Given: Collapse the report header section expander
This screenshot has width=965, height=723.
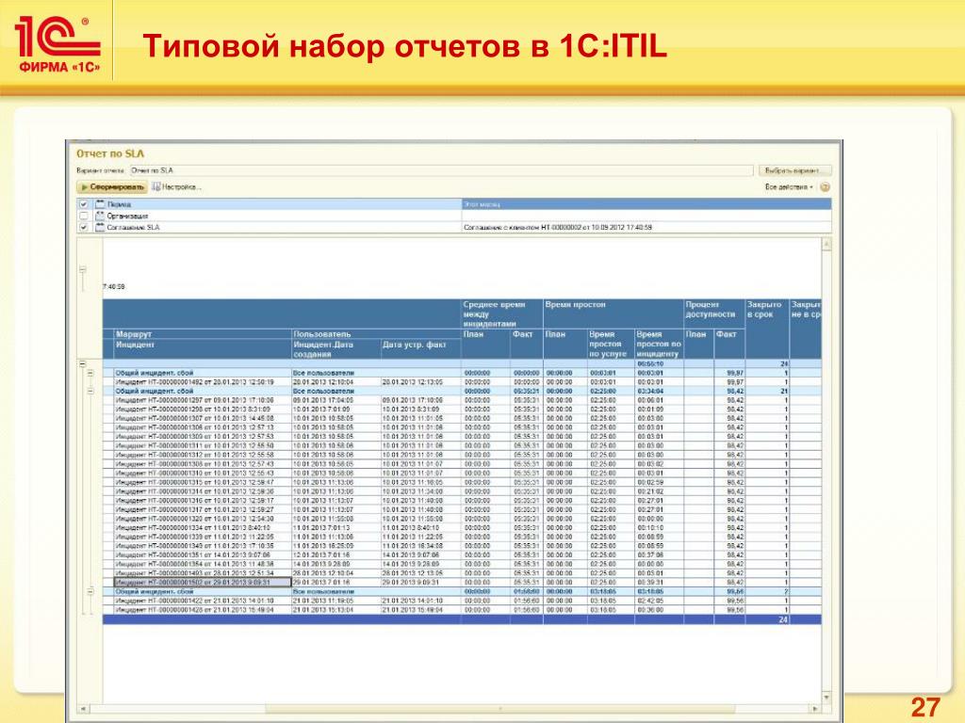Looking at the screenshot, I should click(x=83, y=269).
